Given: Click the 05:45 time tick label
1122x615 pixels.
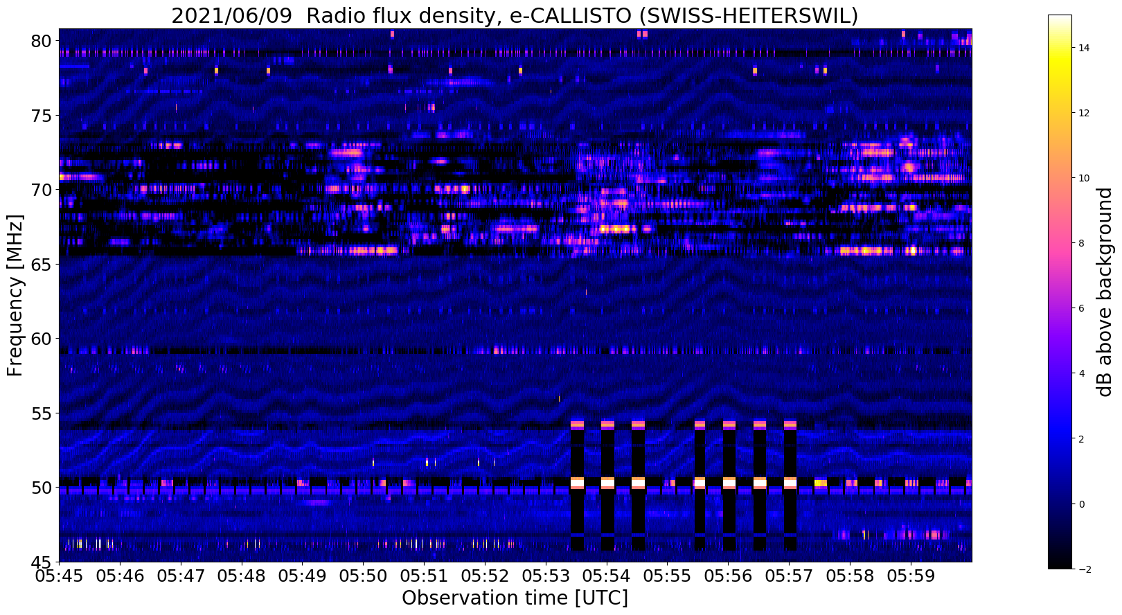Looking at the screenshot, I should (x=59, y=576).
